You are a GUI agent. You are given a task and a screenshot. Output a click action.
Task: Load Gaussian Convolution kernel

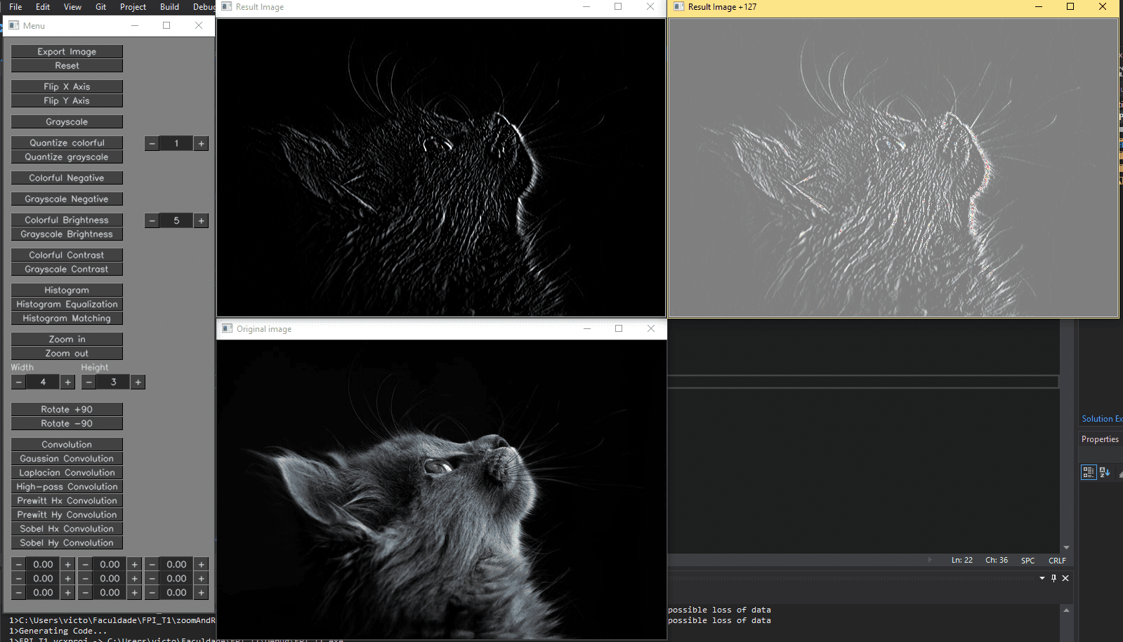click(67, 458)
